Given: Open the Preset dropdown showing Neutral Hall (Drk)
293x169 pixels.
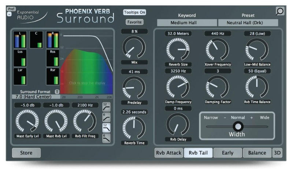Looking at the screenshot, I should pyautogui.click(x=248, y=23).
